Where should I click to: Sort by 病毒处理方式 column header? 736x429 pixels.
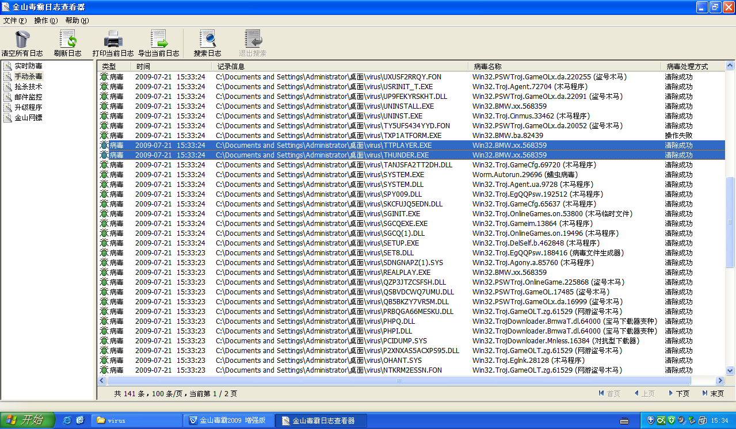click(x=693, y=67)
